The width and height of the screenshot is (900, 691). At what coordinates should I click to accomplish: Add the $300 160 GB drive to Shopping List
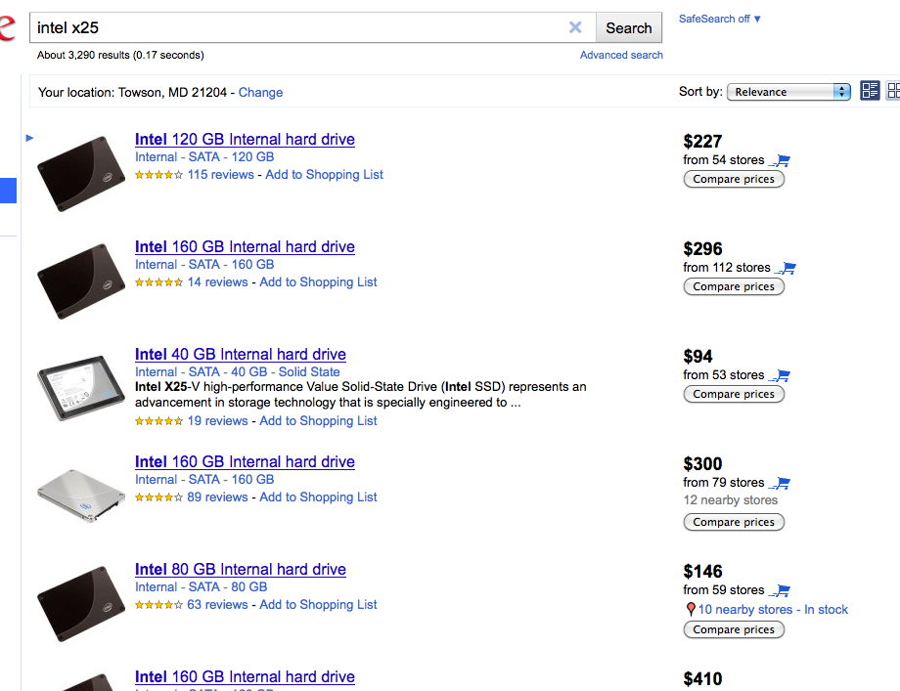click(x=318, y=497)
